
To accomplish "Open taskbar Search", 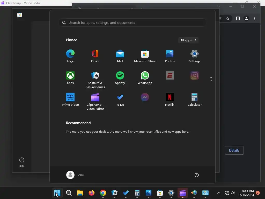I will pos(69,193).
